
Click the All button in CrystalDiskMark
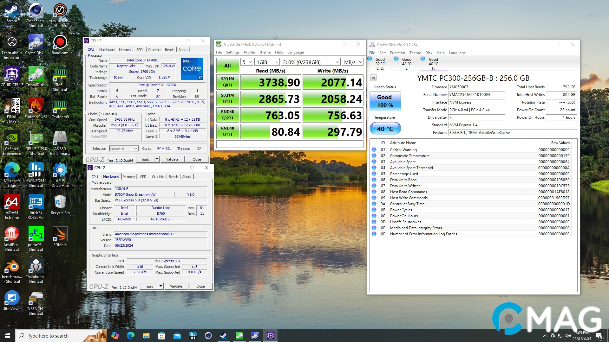coord(227,66)
